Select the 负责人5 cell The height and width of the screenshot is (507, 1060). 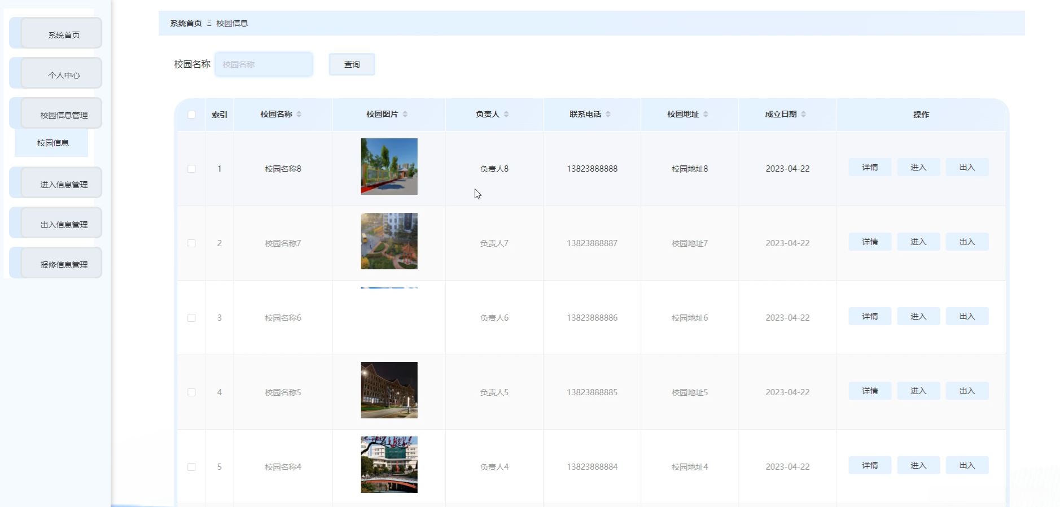[x=494, y=392]
